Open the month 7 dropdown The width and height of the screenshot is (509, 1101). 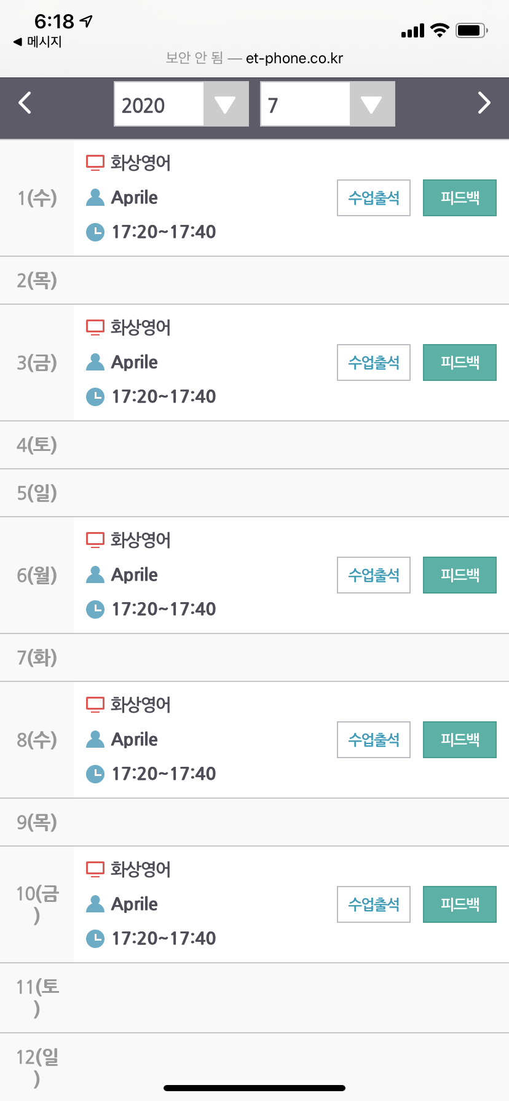click(328, 104)
